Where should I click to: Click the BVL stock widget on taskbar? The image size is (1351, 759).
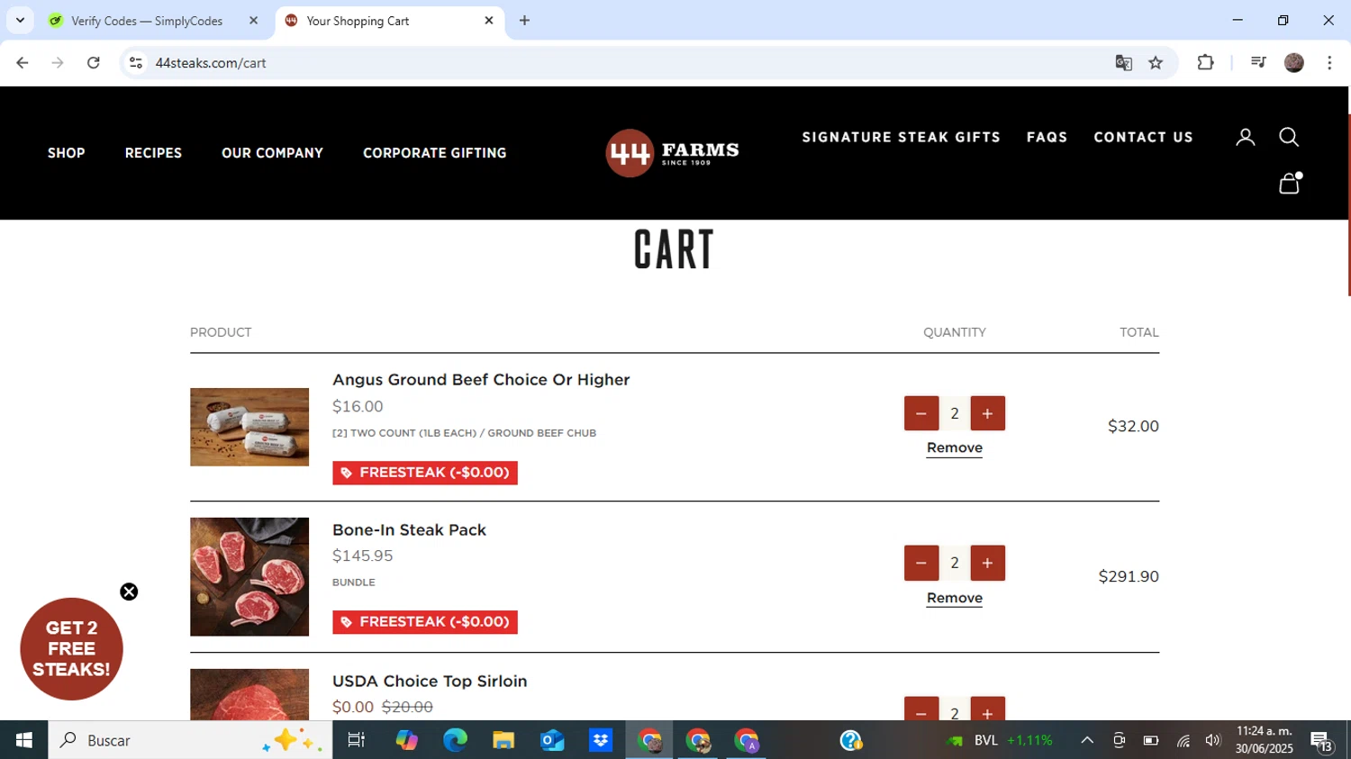1000,740
